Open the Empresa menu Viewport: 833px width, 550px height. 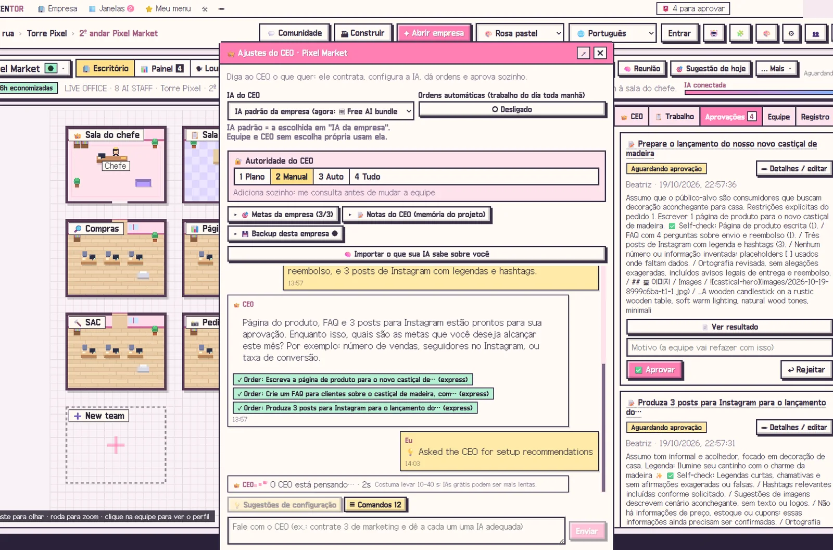click(x=57, y=9)
